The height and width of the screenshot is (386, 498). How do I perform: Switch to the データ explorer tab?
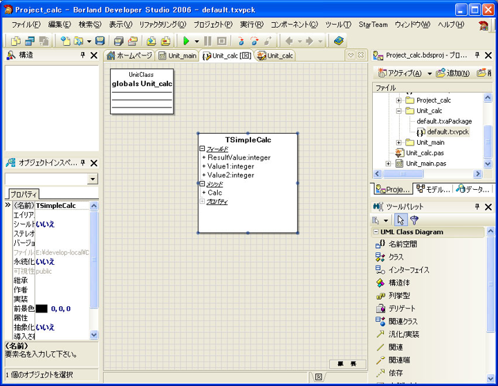(x=472, y=189)
